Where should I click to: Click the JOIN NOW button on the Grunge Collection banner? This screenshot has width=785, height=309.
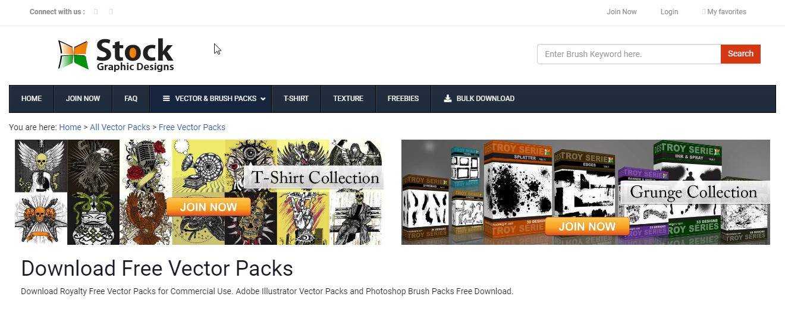[x=587, y=226]
